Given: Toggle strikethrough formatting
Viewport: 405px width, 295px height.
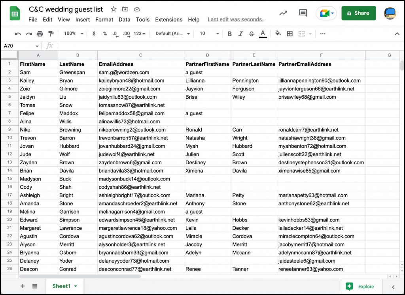Looking at the screenshot, I should pyautogui.click(x=252, y=34).
